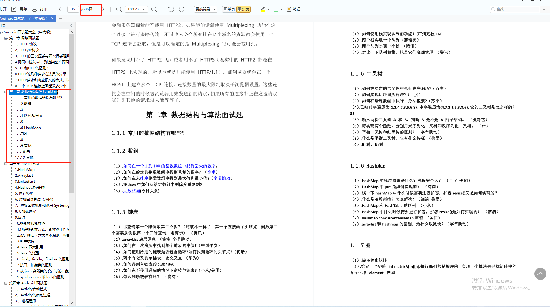Select outline item 1、Activity启动模式

[31, 289]
